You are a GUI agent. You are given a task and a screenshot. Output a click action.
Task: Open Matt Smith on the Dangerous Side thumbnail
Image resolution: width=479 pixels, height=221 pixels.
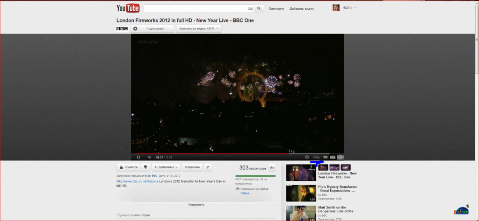click(301, 214)
